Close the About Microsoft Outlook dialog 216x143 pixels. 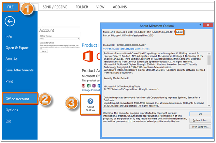[208, 25]
